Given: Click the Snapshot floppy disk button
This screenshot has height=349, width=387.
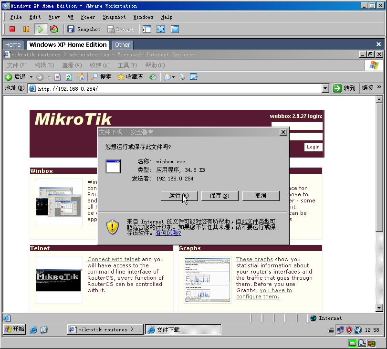Looking at the screenshot, I should coord(84,29).
